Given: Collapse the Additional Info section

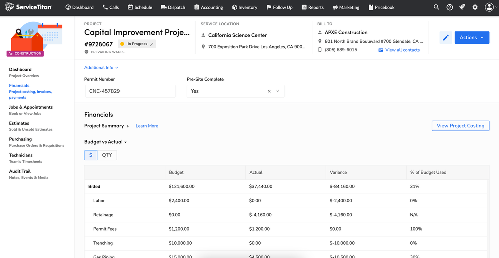Looking at the screenshot, I should tap(101, 68).
